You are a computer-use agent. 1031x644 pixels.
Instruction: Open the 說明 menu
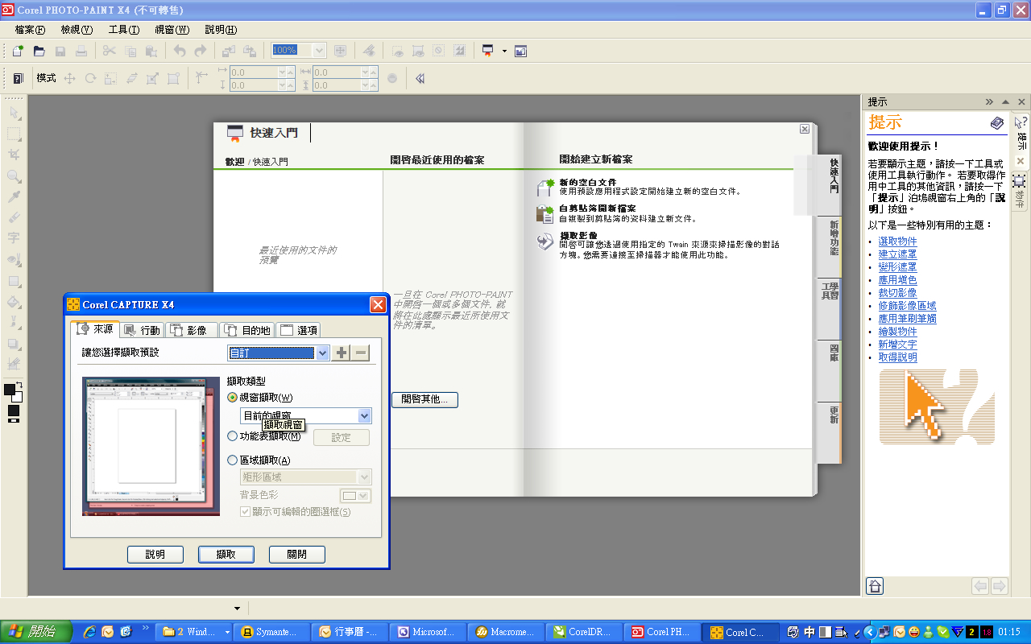coord(221,30)
